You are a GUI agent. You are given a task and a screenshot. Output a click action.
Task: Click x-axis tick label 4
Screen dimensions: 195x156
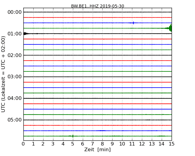point(63,144)
